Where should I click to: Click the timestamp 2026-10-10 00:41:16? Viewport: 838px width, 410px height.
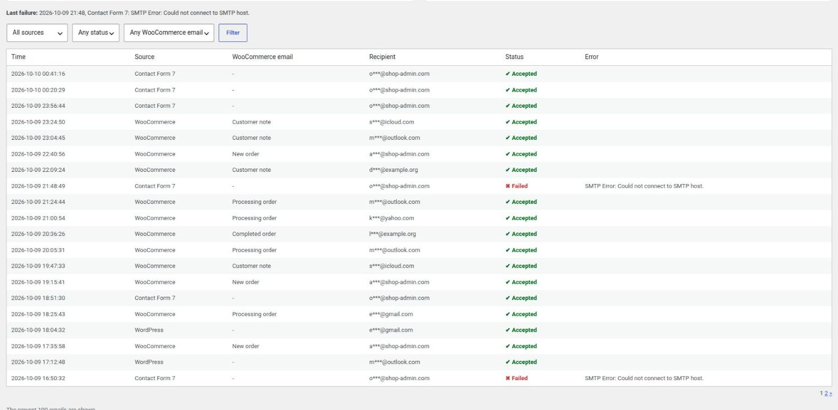[38, 73]
